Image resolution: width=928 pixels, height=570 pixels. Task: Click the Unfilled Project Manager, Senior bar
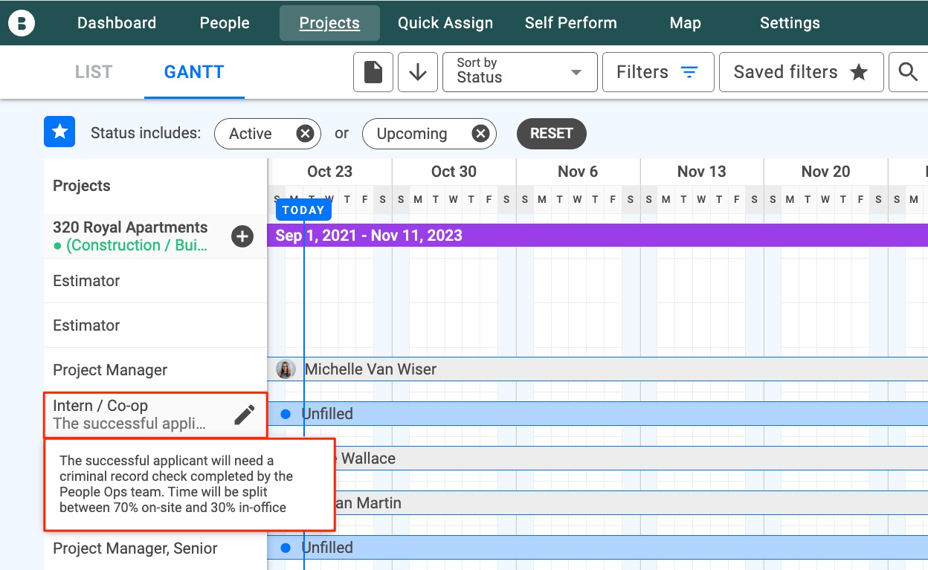pos(597,548)
